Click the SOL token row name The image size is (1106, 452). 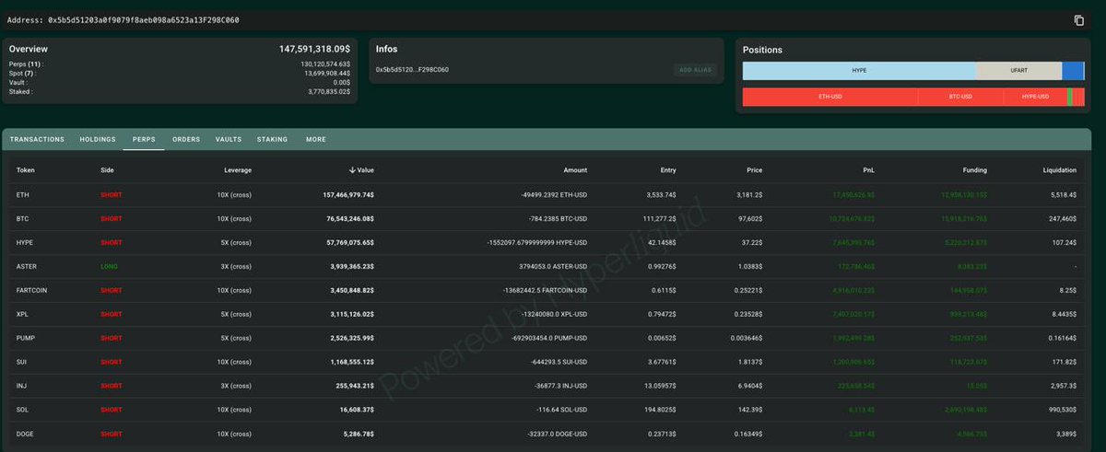point(22,410)
